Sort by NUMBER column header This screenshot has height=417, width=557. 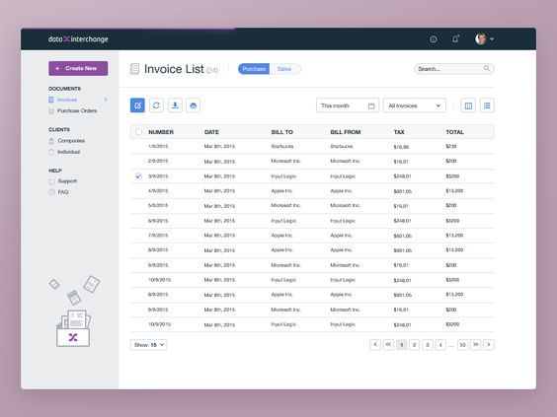(x=161, y=132)
